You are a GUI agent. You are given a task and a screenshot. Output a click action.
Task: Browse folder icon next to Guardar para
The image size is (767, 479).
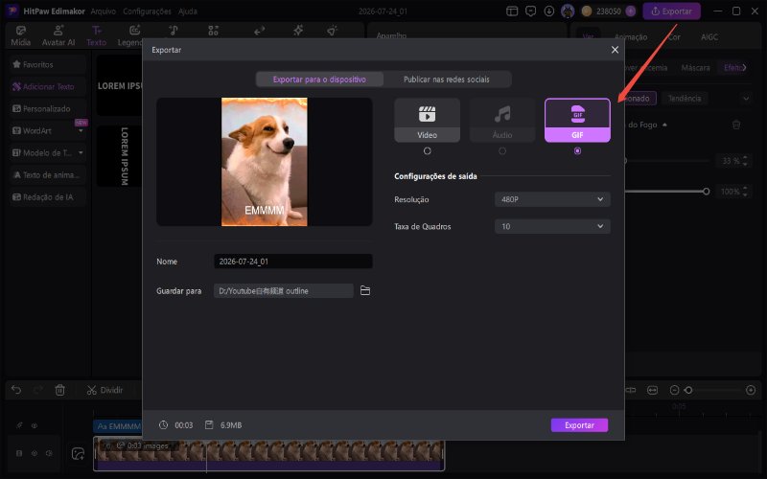pyautogui.click(x=365, y=290)
